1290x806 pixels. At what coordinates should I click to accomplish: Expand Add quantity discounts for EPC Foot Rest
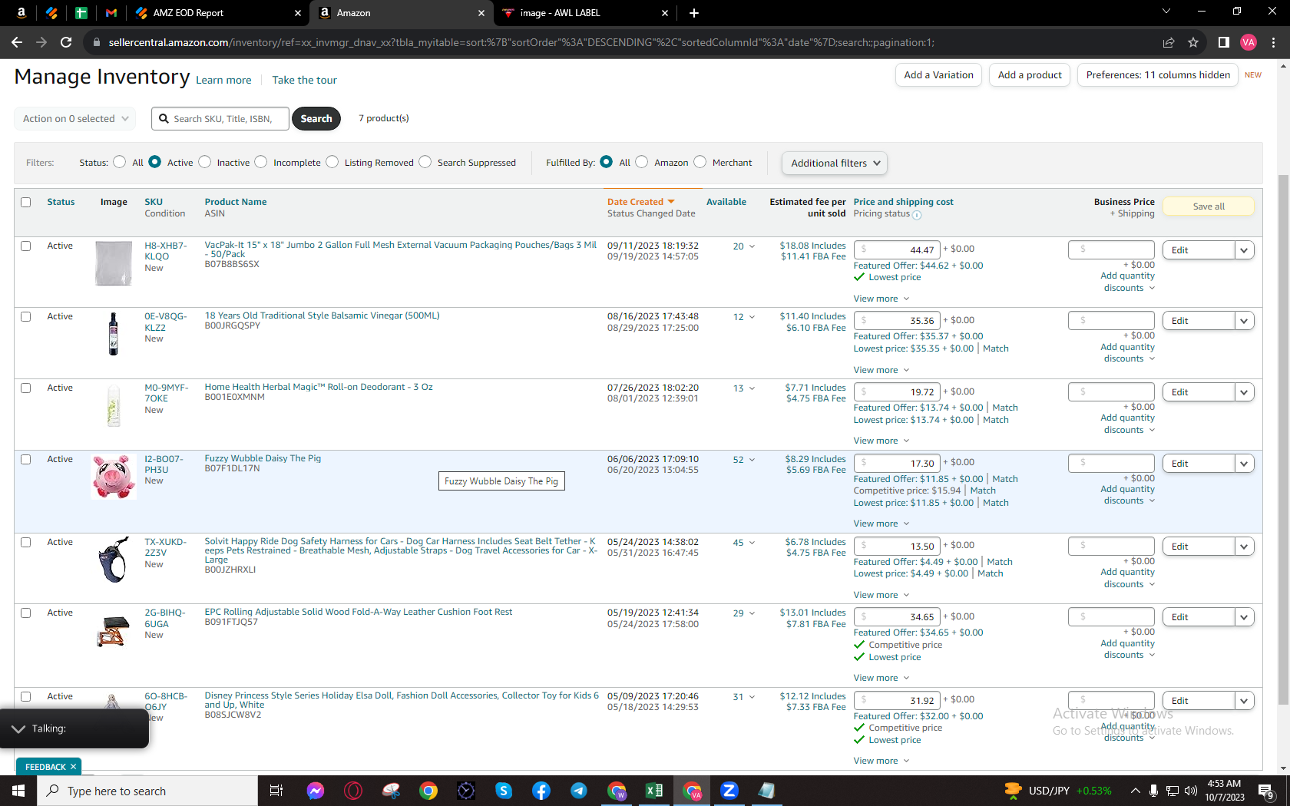point(1128,649)
